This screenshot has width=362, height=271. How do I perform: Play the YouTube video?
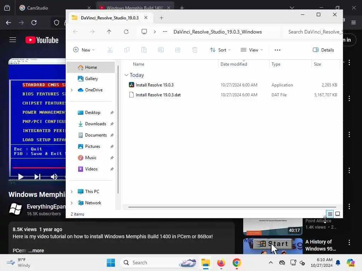click(21, 177)
